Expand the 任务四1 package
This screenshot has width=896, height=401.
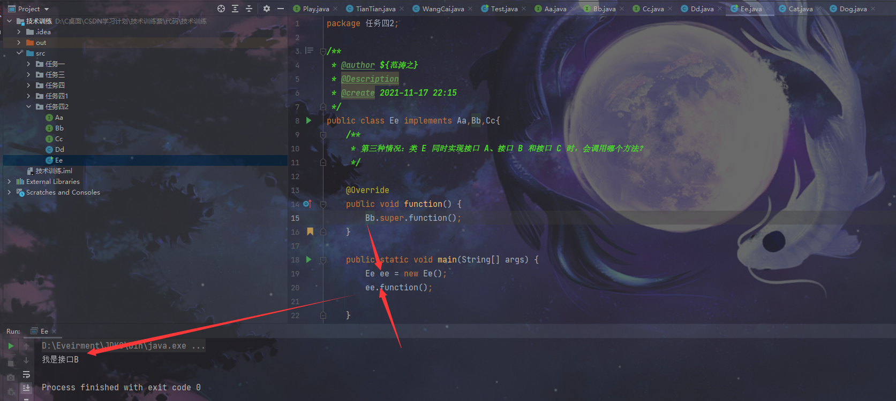click(x=29, y=96)
